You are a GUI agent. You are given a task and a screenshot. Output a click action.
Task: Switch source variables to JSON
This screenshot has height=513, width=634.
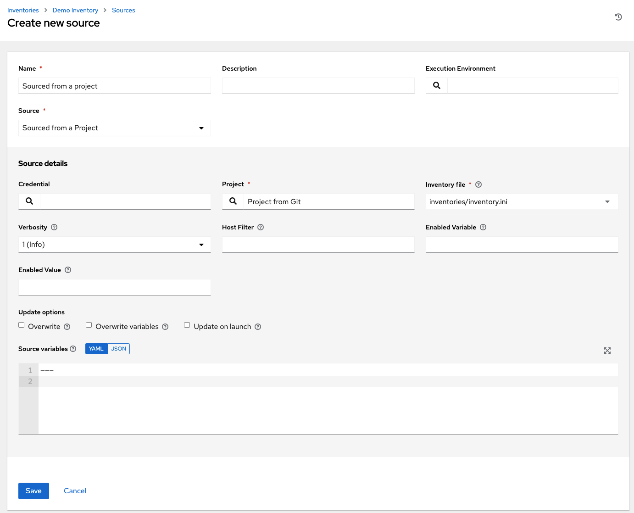[x=118, y=349]
